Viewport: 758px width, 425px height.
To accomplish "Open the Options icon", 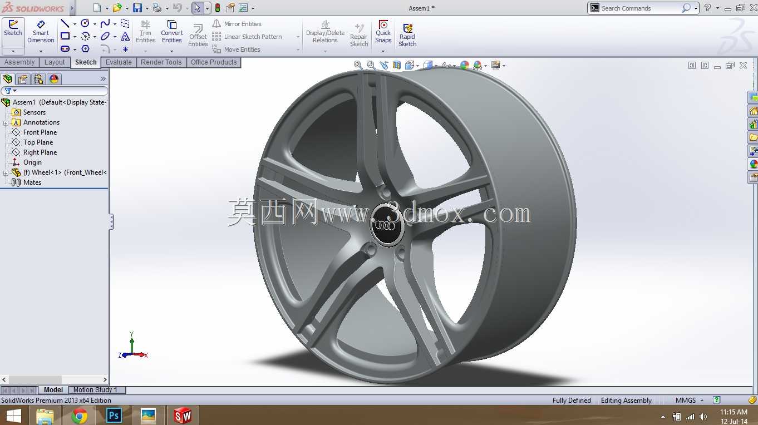I will click(x=243, y=8).
